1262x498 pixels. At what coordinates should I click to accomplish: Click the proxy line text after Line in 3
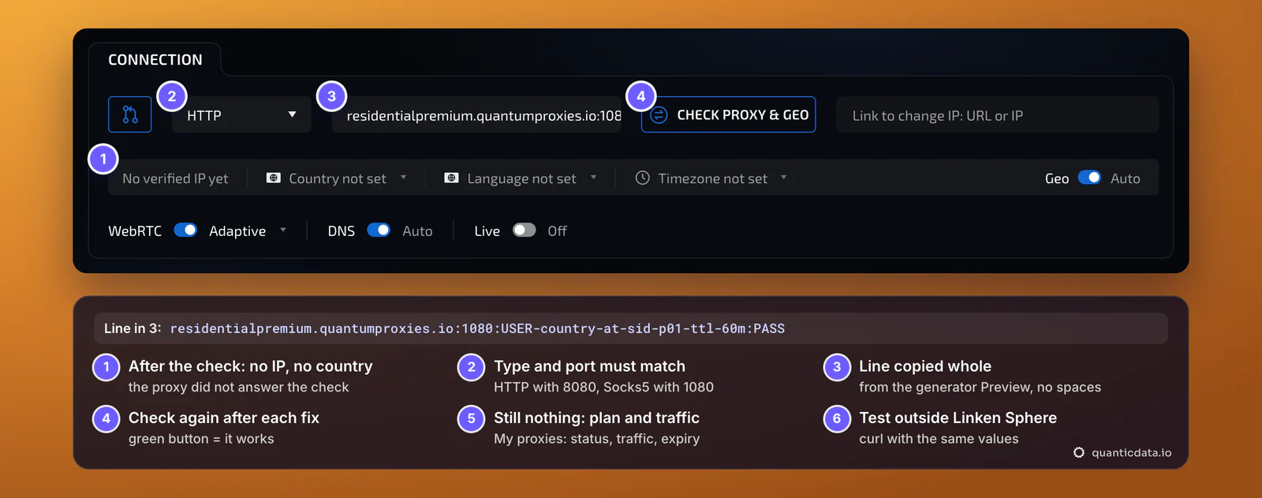pyautogui.click(x=477, y=328)
